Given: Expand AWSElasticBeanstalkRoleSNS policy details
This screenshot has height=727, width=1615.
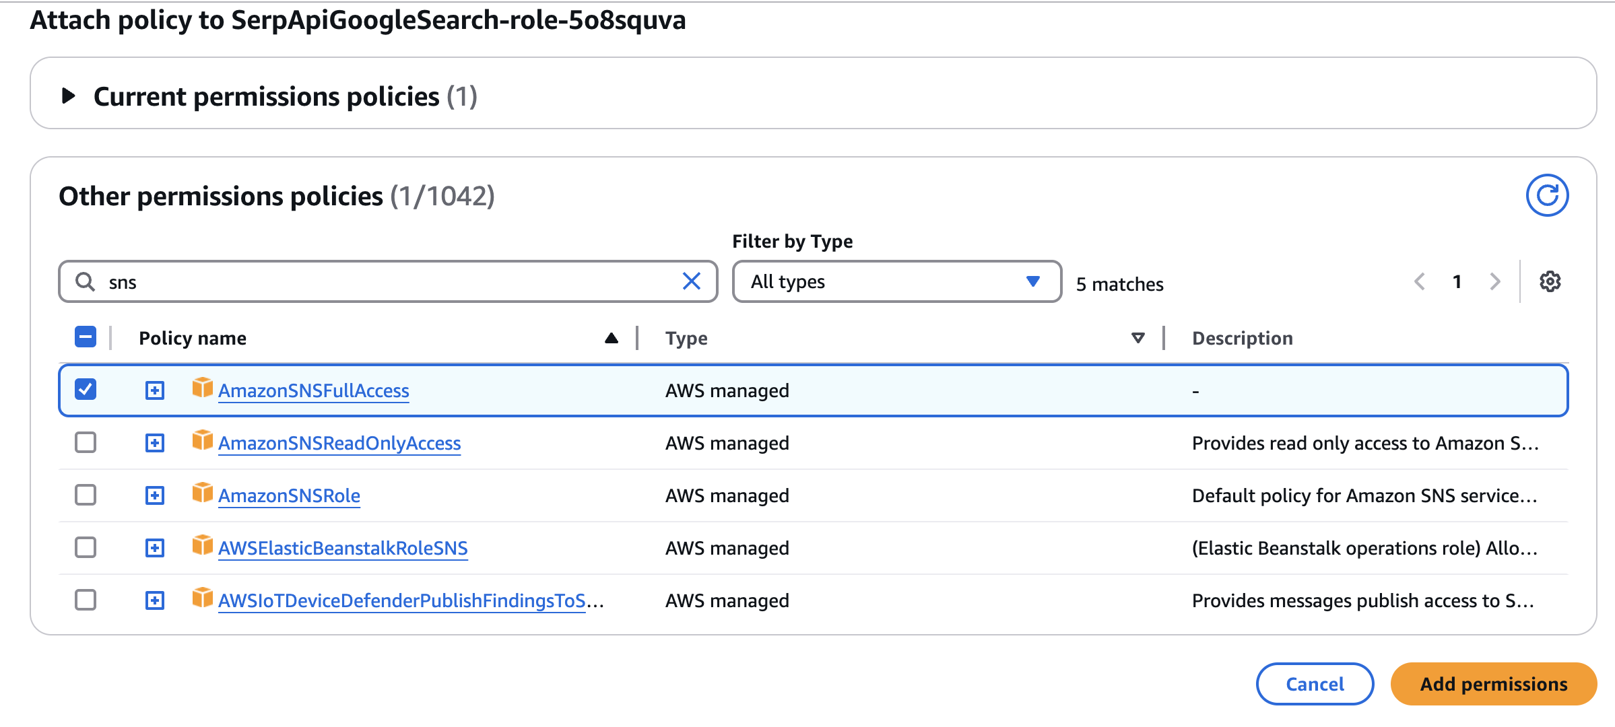Looking at the screenshot, I should (x=155, y=548).
